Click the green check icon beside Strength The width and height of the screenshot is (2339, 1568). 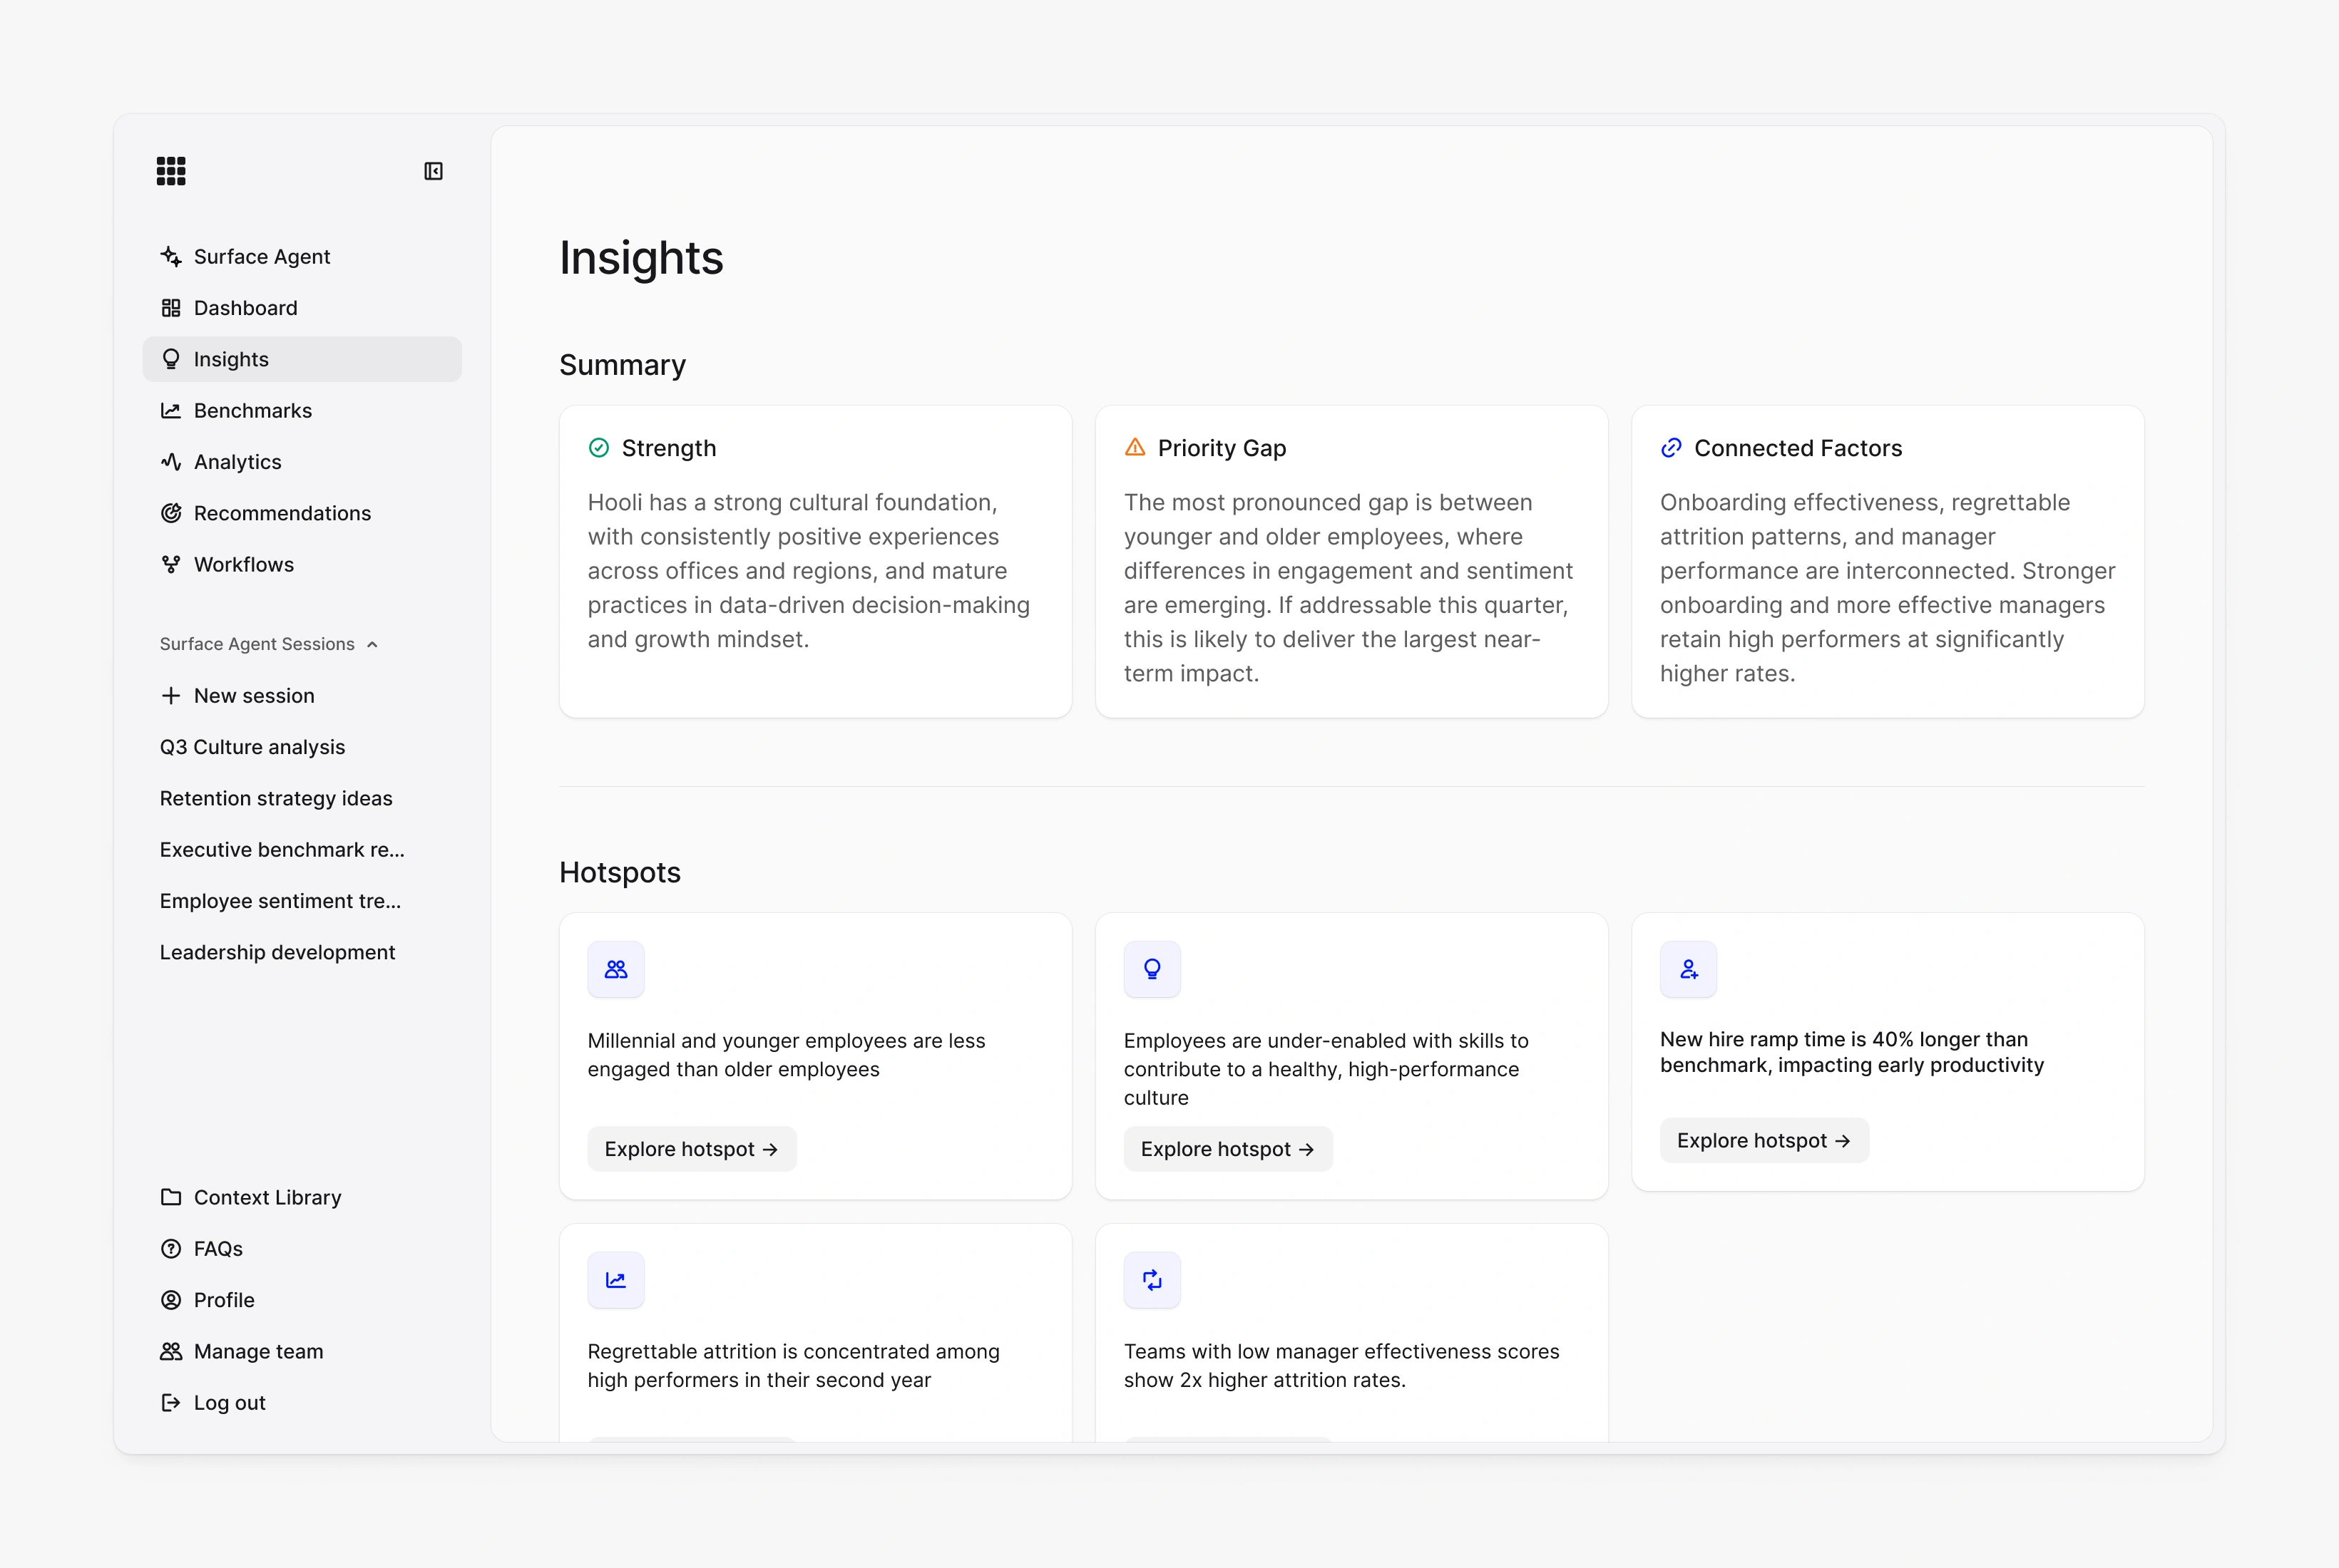[599, 448]
